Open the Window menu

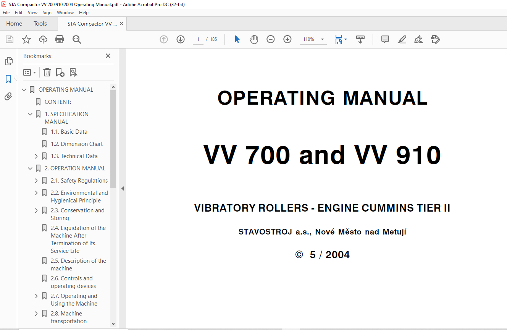tap(65, 13)
